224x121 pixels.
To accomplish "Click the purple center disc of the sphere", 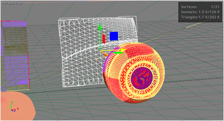I will pos(142,78).
